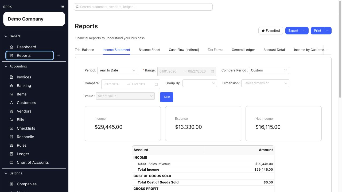The height and width of the screenshot is (192, 342).
Task: Open the Value dropdown
Action: coord(125,96)
